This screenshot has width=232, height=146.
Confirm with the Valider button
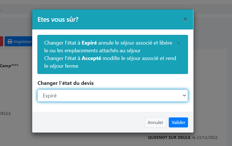coord(178,122)
